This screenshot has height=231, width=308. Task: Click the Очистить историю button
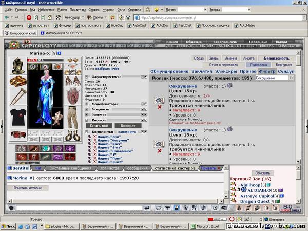pyautogui.click(x=28, y=188)
